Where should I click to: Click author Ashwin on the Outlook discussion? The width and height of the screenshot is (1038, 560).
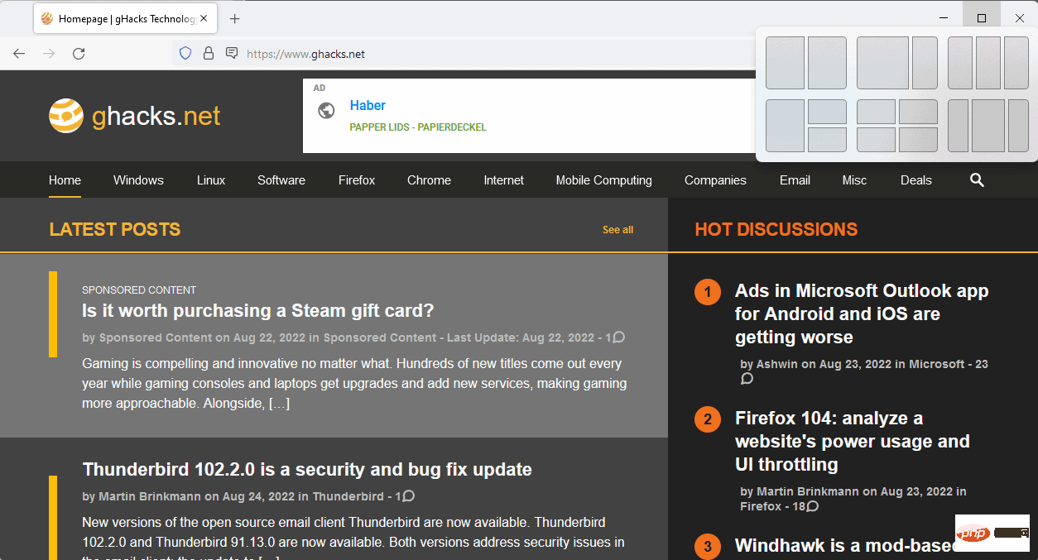coord(777,364)
